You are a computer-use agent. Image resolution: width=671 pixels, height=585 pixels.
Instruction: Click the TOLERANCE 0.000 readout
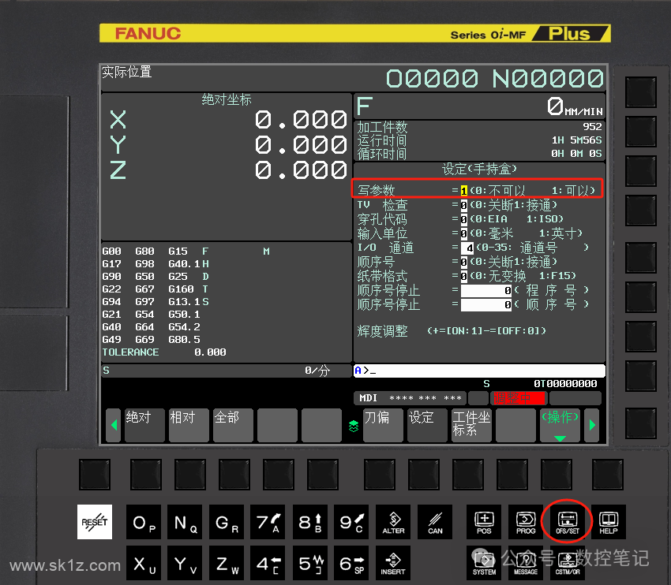pos(164,352)
